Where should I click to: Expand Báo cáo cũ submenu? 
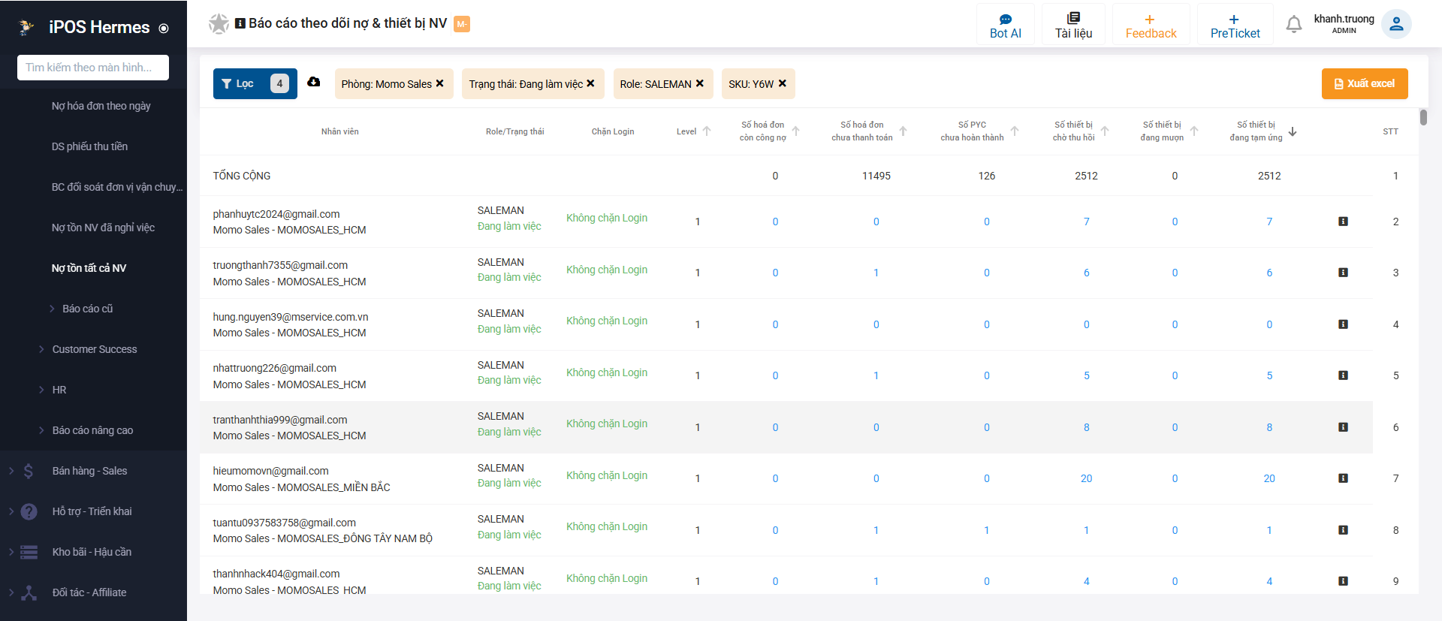87,309
